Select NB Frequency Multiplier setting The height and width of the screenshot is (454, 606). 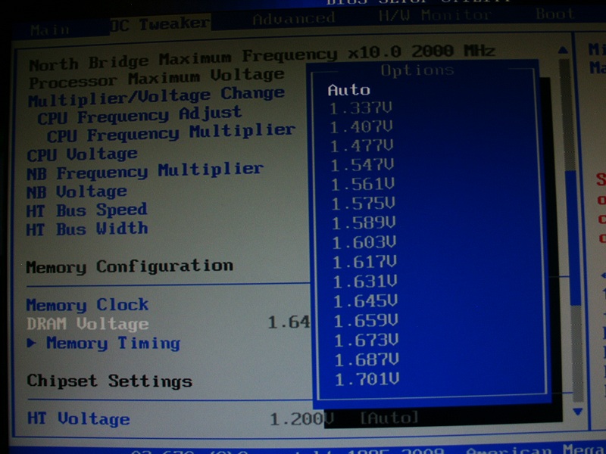tap(144, 172)
